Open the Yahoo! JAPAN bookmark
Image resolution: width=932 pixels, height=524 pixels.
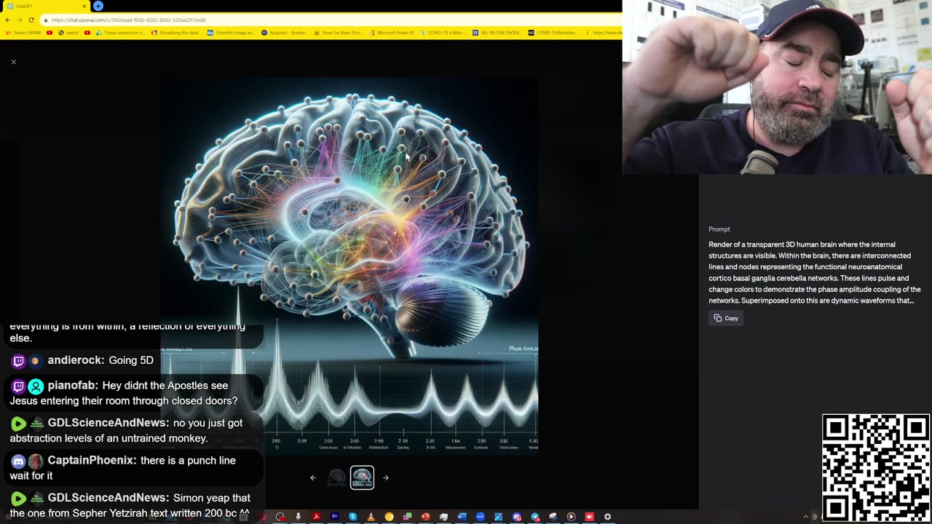[x=23, y=32]
